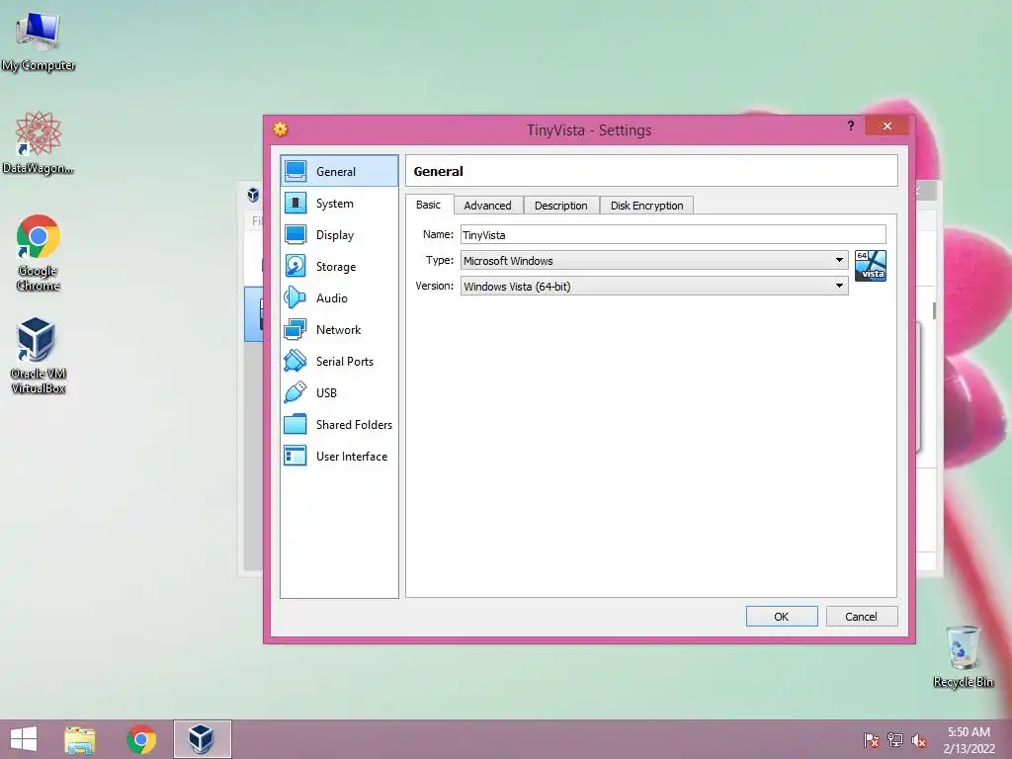Switch to the Description tab

(561, 206)
